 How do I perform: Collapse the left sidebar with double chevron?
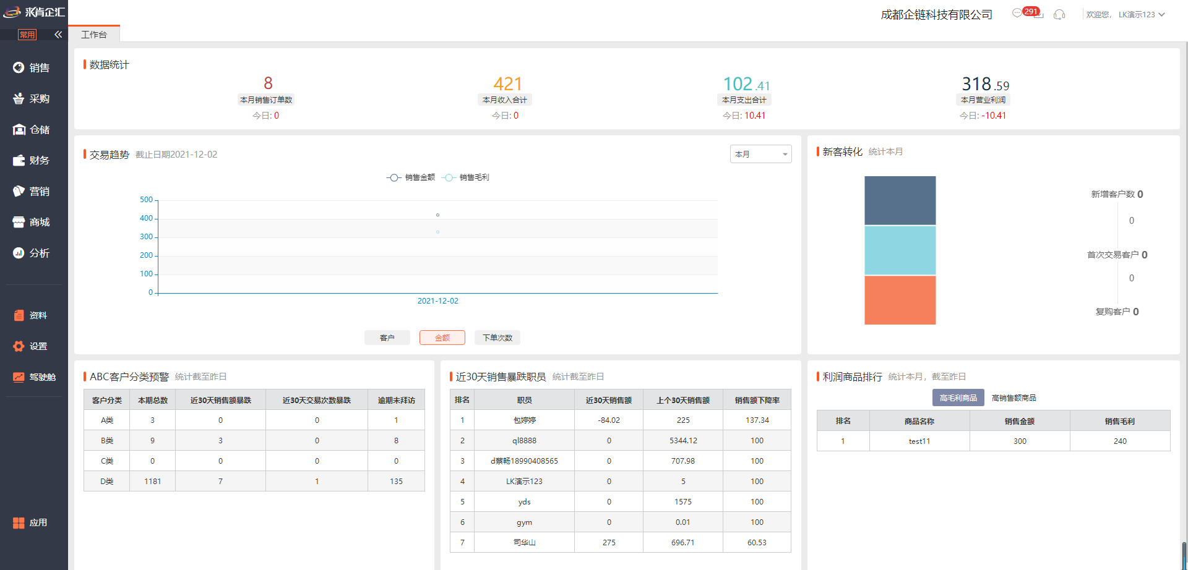[58, 35]
